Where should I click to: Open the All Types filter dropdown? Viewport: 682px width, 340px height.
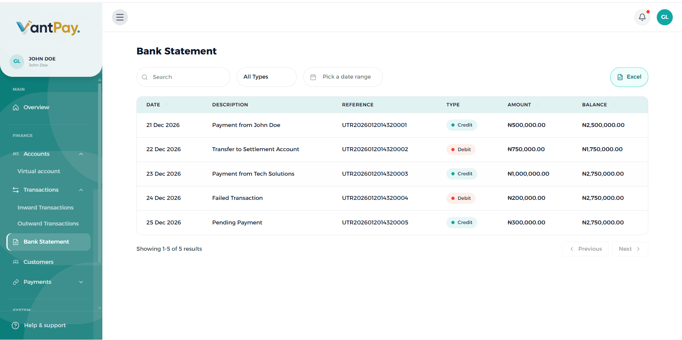point(266,77)
